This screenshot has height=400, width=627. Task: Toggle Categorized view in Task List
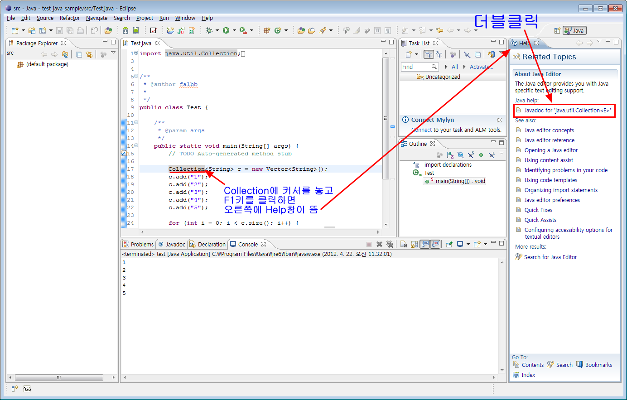pos(429,54)
